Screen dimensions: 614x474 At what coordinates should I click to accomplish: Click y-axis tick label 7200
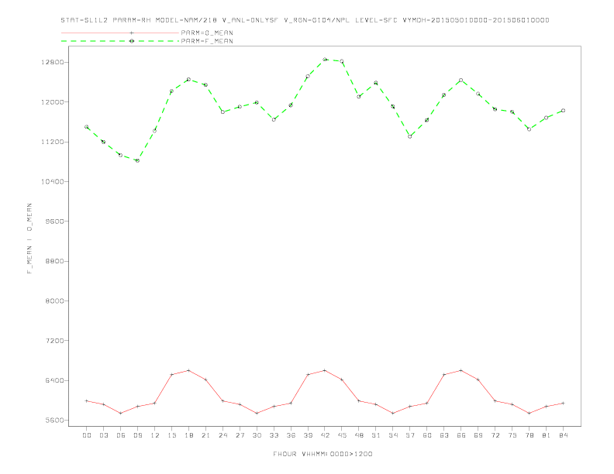(x=54, y=341)
